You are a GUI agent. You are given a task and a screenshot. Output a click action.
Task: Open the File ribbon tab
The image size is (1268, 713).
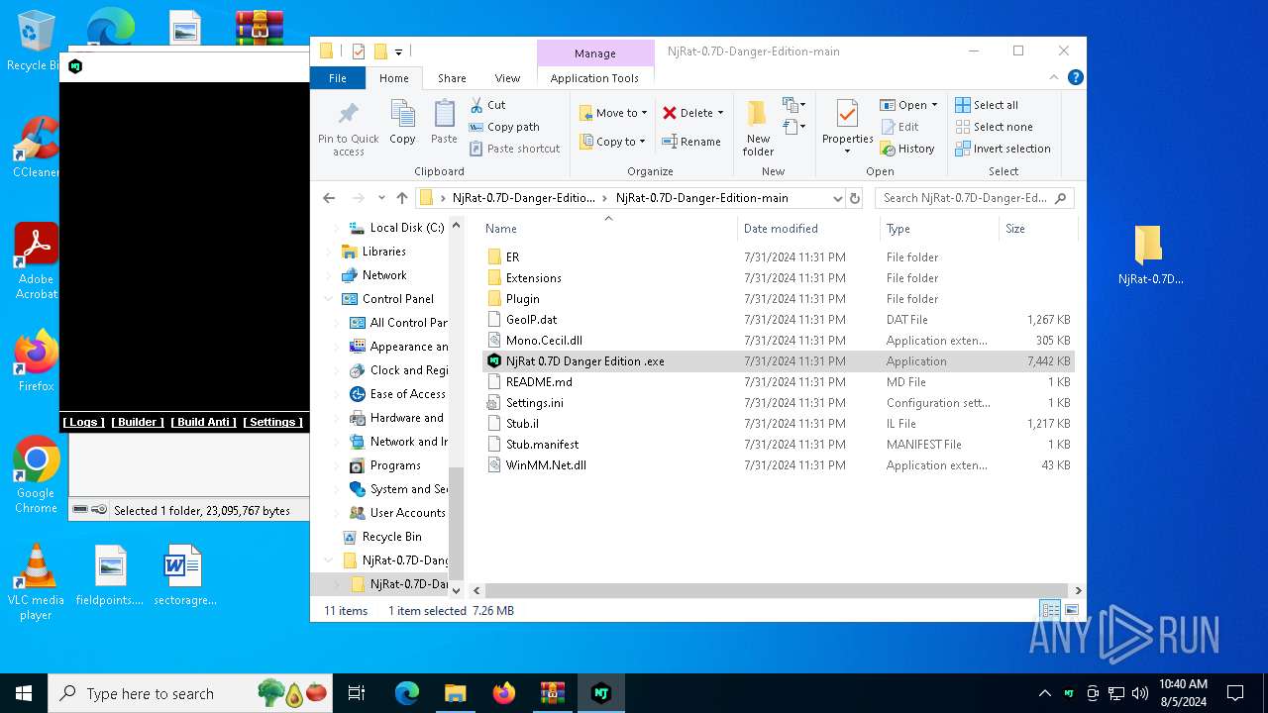(x=338, y=78)
